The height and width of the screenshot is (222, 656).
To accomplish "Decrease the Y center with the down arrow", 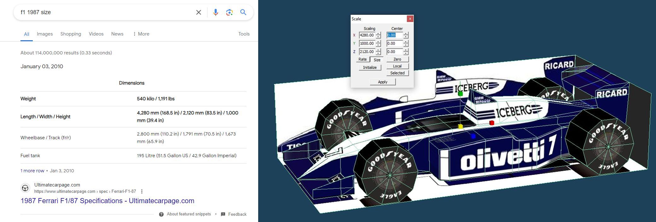I will [x=406, y=45].
